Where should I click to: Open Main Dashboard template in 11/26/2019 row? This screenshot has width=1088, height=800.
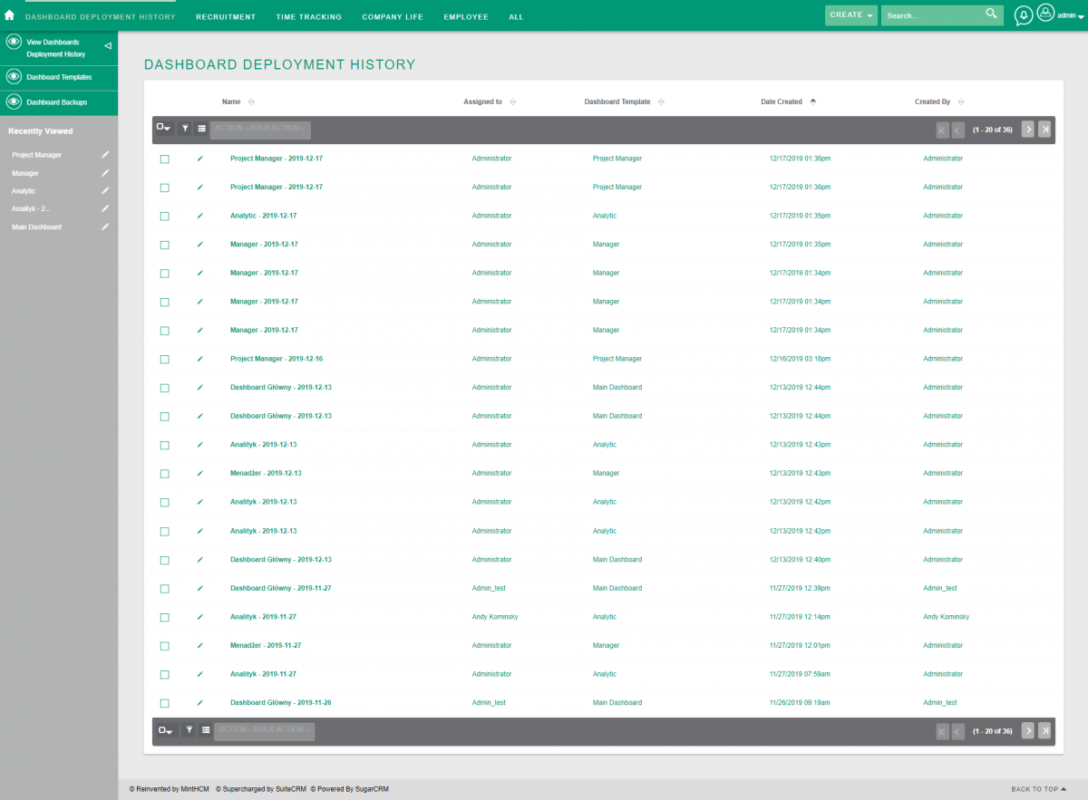[x=617, y=703]
